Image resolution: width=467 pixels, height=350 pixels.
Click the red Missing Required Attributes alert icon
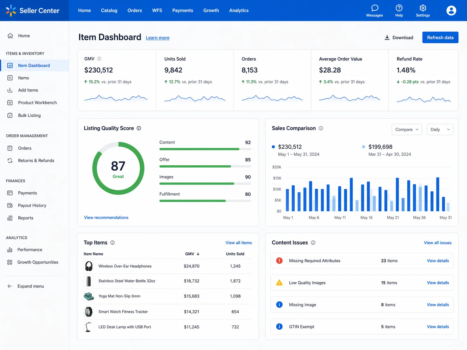pos(280,261)
